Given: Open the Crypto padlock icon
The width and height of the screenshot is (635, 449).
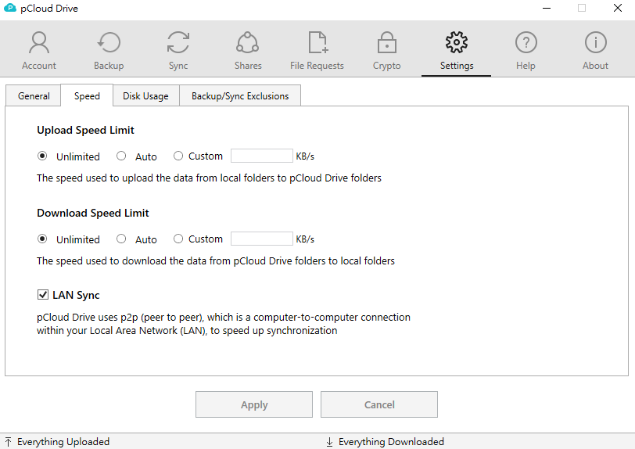Looking at the screenshot, I should point(386,43).
